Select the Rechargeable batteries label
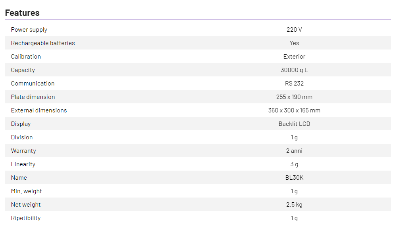 tap(43, 43)
